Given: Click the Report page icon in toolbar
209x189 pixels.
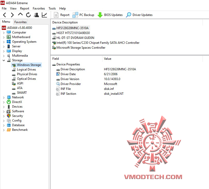Looking at the screenshot, I should [56, 15].
